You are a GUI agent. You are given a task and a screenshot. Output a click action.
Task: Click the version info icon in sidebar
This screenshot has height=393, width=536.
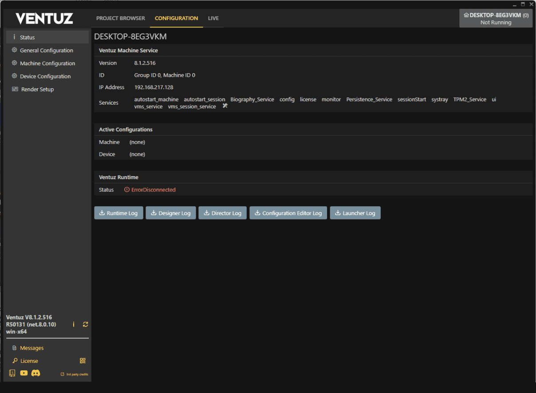(x=74, y=324)
